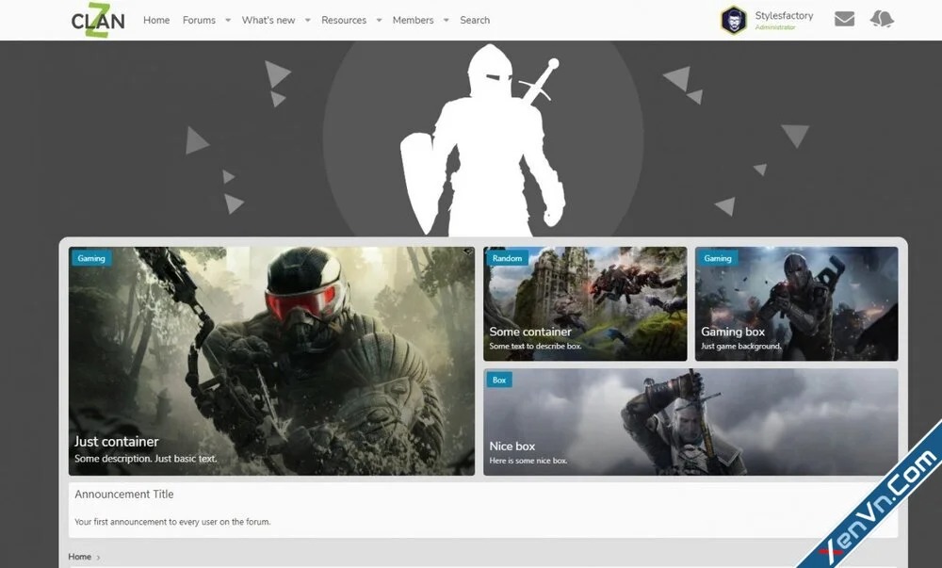Select the Box category tag

pos(499,381)
